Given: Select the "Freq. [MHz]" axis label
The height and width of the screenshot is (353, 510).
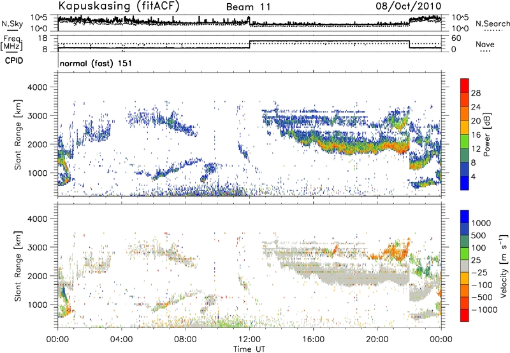Looking at the screenshot, I should pos(12,43).
